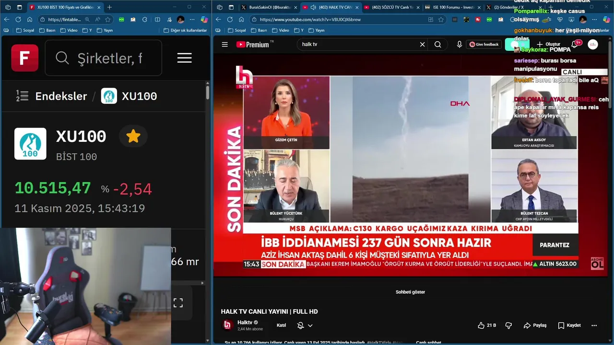Click the XU100 BIST 100 logo
Screen dimensions: 614x345
[30, 144]
